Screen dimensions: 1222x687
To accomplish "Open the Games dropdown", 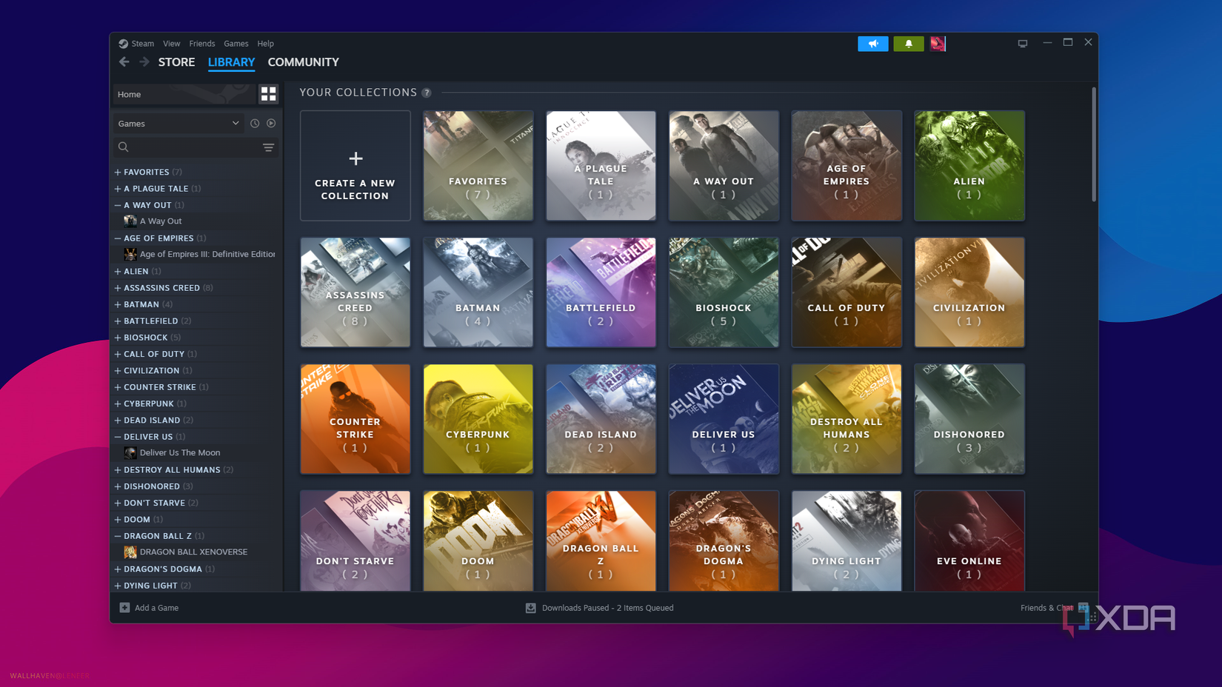I will [x=178, y=123].
